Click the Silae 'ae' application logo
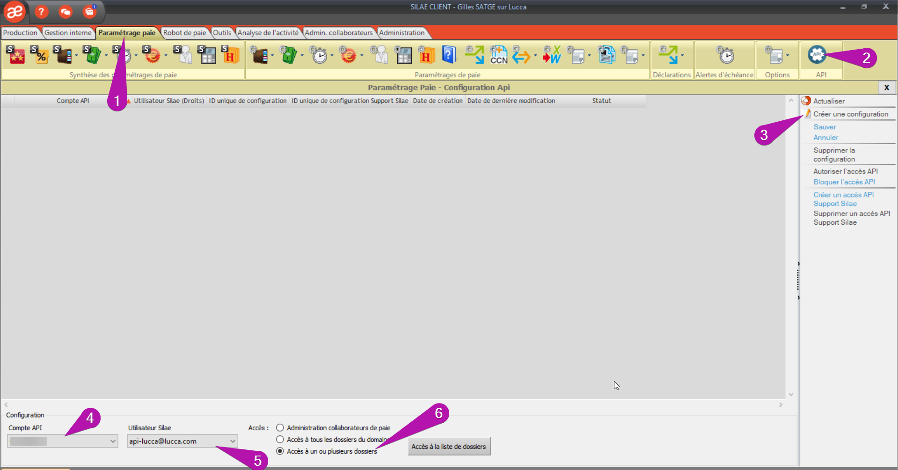This screenshot has height=470, width=898. 15,12
